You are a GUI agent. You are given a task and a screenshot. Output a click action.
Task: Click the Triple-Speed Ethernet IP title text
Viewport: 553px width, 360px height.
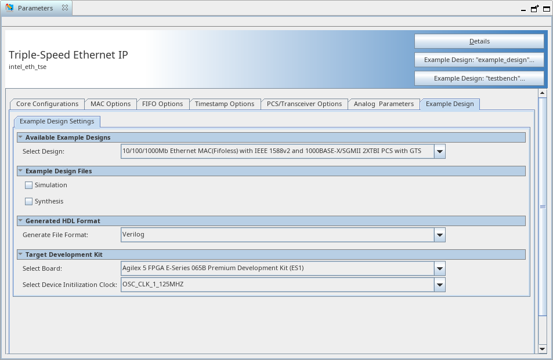(68, 55)
